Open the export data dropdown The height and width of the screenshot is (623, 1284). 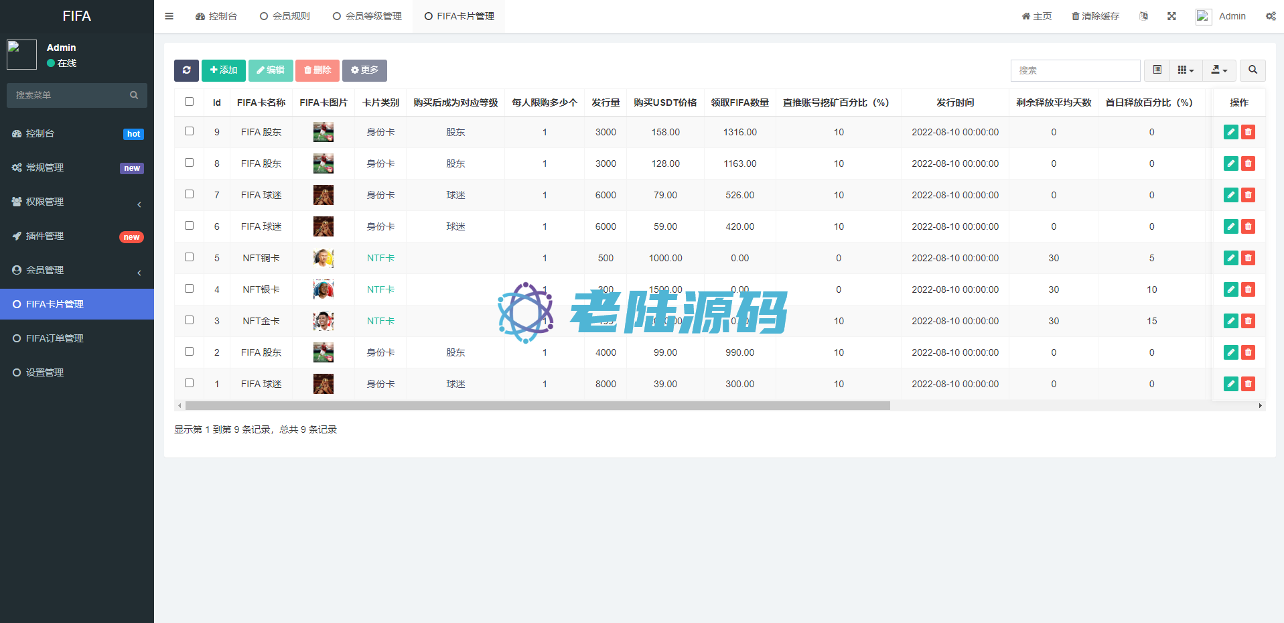[1219, 70]
